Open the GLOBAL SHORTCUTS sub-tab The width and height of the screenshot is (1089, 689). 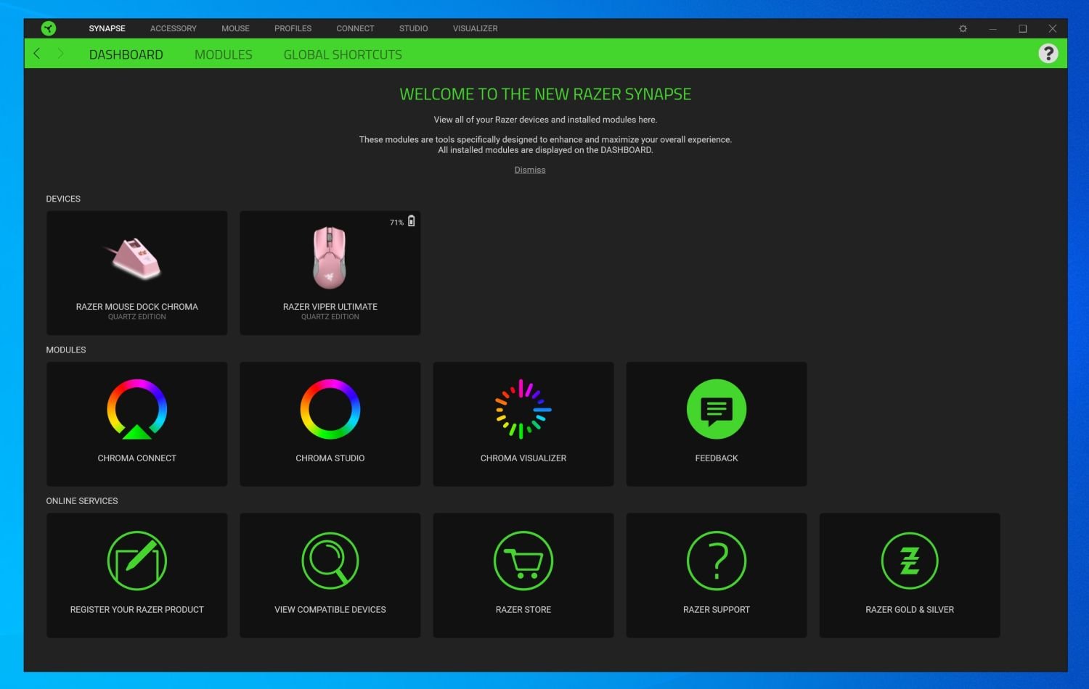(343, 54)
